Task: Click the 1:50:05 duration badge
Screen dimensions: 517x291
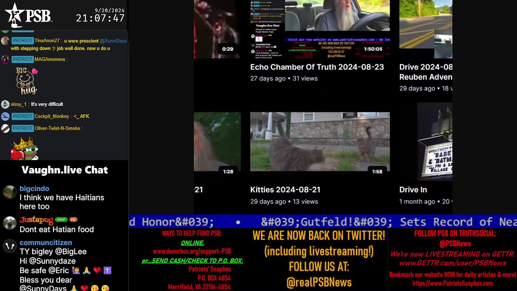Action: pos(373,49)
